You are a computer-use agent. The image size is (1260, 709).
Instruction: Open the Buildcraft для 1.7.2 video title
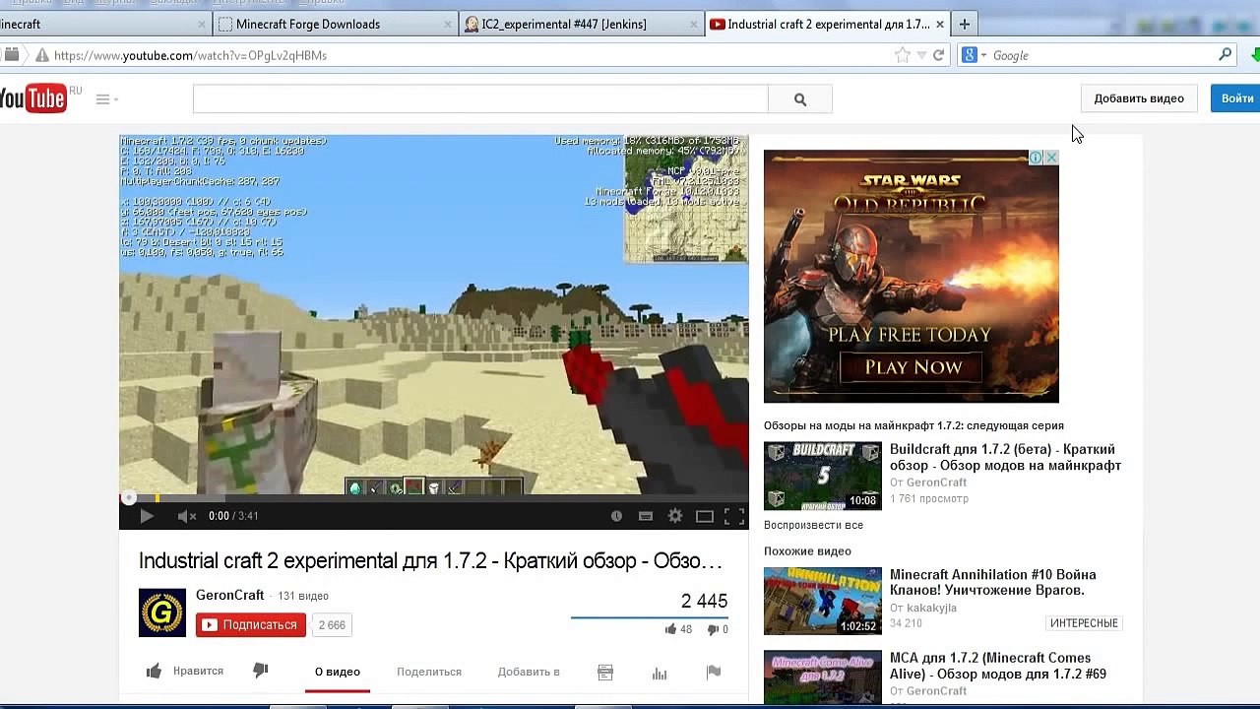(1005, 458)
